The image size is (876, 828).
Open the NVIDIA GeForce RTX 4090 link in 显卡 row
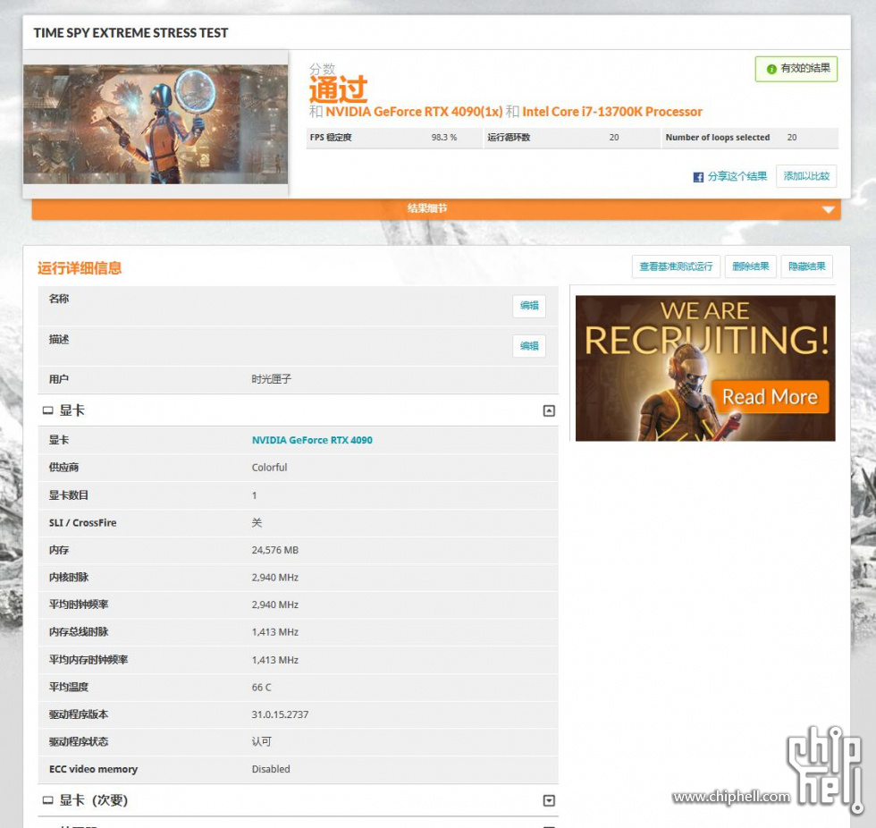pyautogui.click(x=312, y=440)
